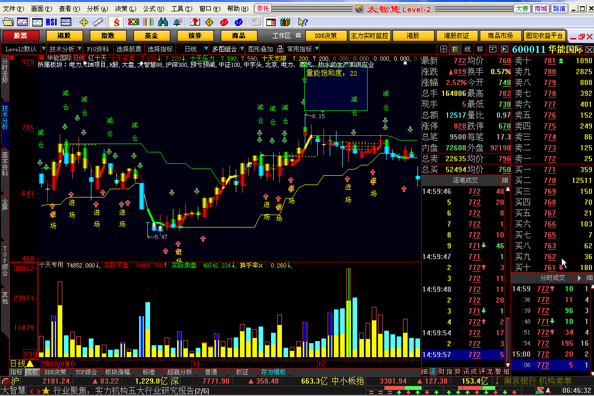This screenshot has width=594, height=396.
Task: Click the panel collapse icon above quotes
Action: [492, 49]
